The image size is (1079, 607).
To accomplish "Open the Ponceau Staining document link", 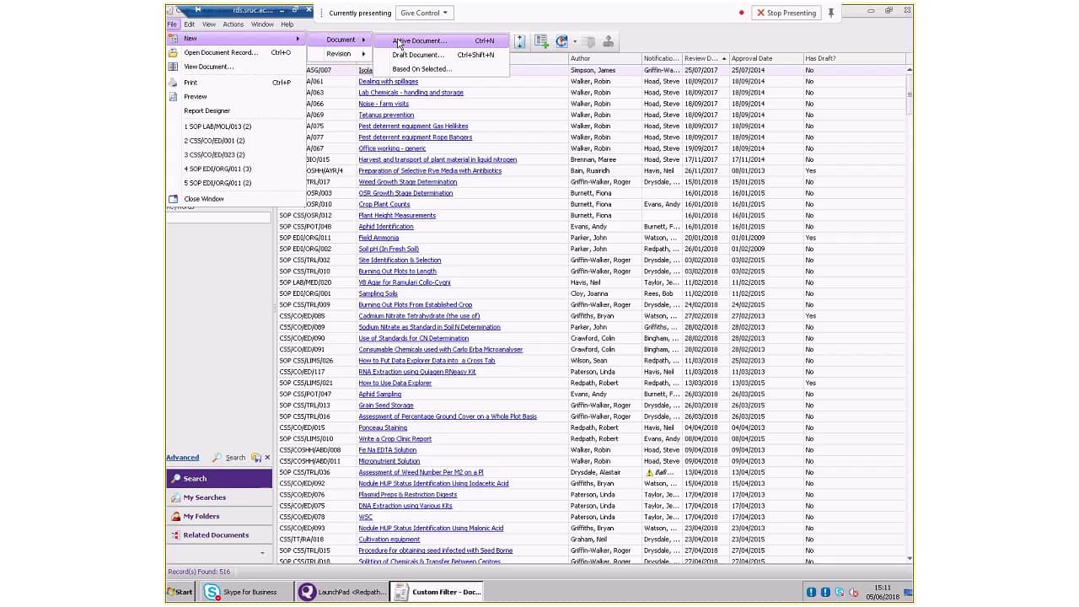I will 383,427.
